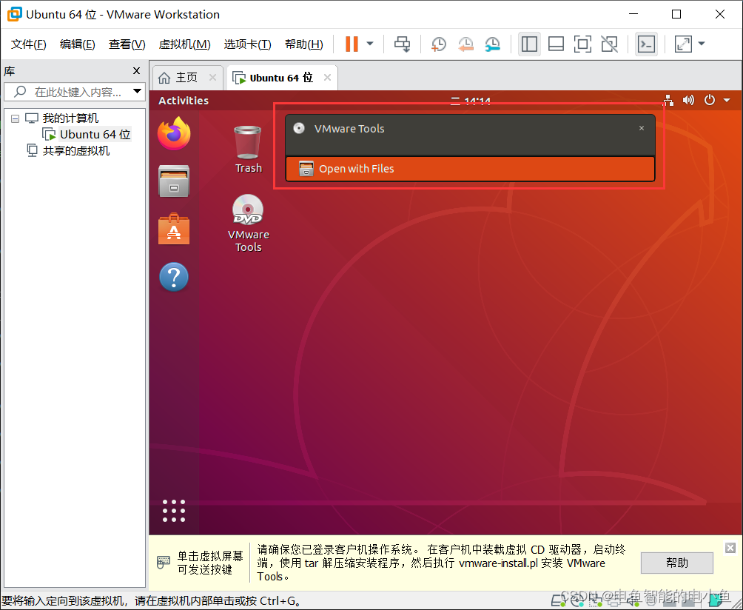Open the 帮助(H) menu
This screenshot has height=610, width=743.
tap(303, 44)
